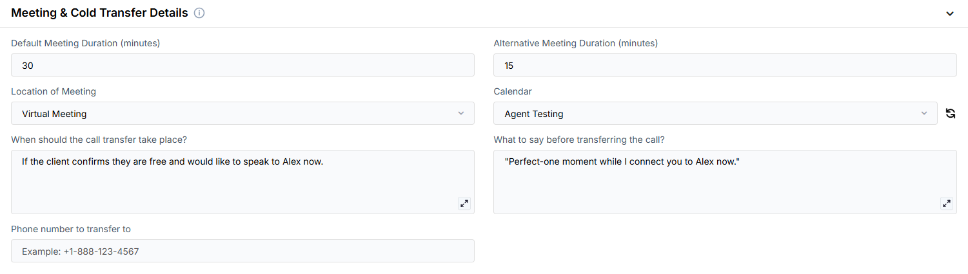968x274 pixels.
Task: Click the 'Location of Meeting' label
Action: pyautogui.click(x=54, y=91)
